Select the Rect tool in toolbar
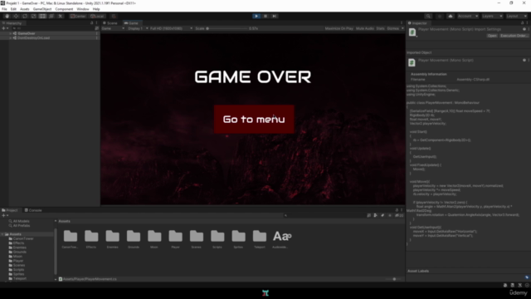 pos(42,16)
